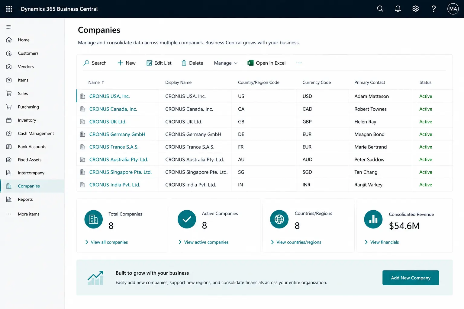
Task: Open the notifications bell
Action: click(398, 9)
